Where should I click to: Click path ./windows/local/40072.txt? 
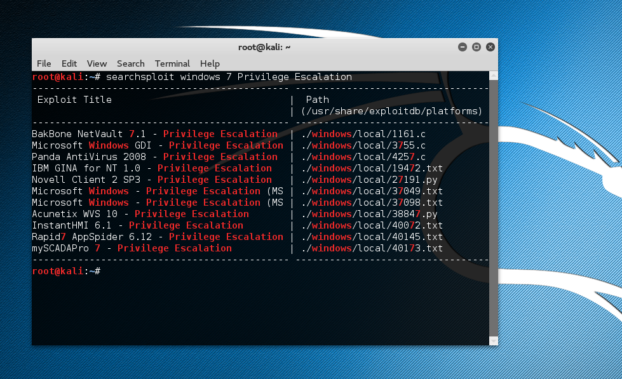click(372, 225)
